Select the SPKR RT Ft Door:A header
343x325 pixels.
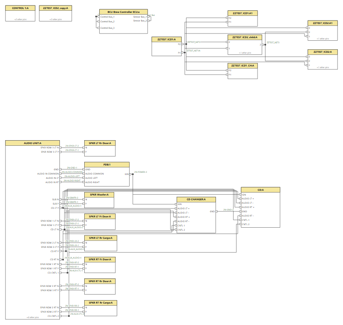click(100, 259)
